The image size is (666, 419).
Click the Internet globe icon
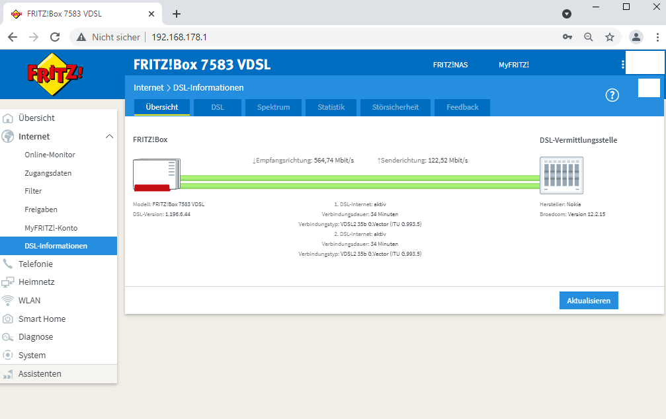pos(8,136)
